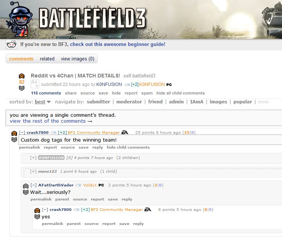The width and height of the screenshot is (282, 252).
Task: Upvote the Reddit vs 4Chan post
Action: 21,76
